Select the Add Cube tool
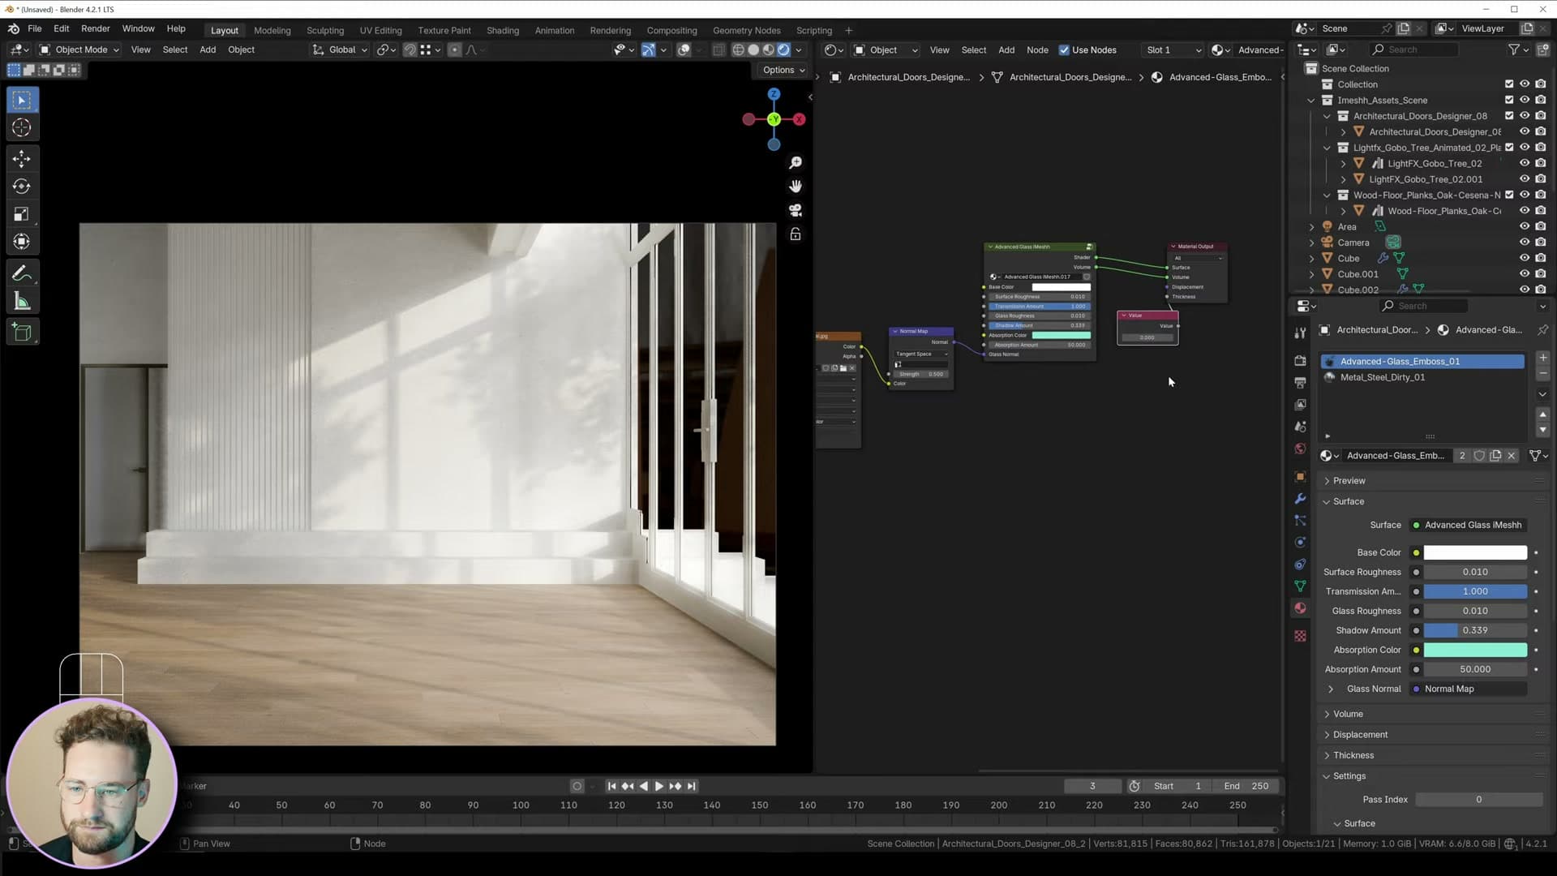The height and width of the screenshot is (876, 1557). pyautogui.click(x=22, y=333)
